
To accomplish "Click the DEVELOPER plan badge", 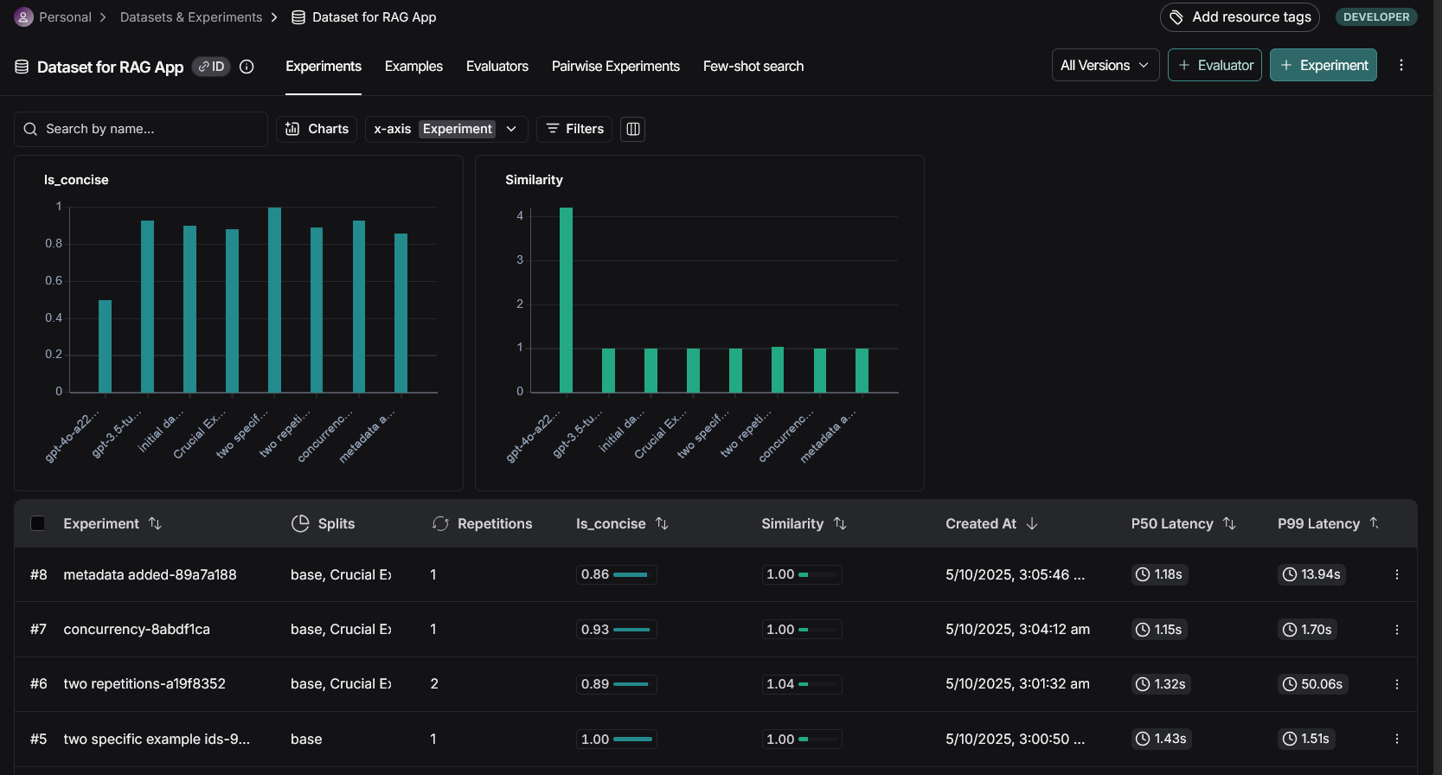I will point(1375,17).
